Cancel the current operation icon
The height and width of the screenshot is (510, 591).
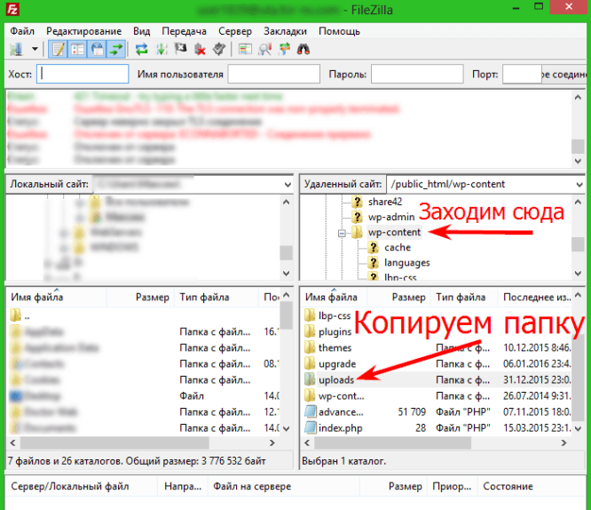(180, 49)
